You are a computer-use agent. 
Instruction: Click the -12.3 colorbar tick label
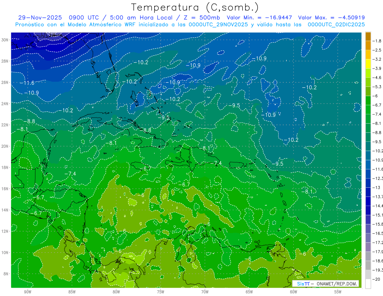(378, 178)
